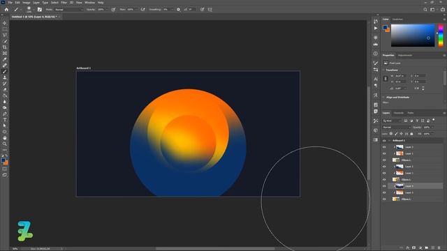
Task: Flip horizontal in Transform properties
Action: point(417,89)
